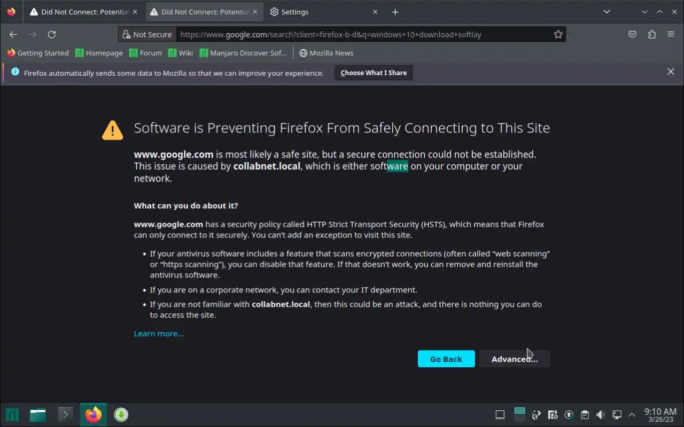Click the error heading 'Software is Preventing Firefox'
This screenshot has height=427, width=684.
coord(342,128)
